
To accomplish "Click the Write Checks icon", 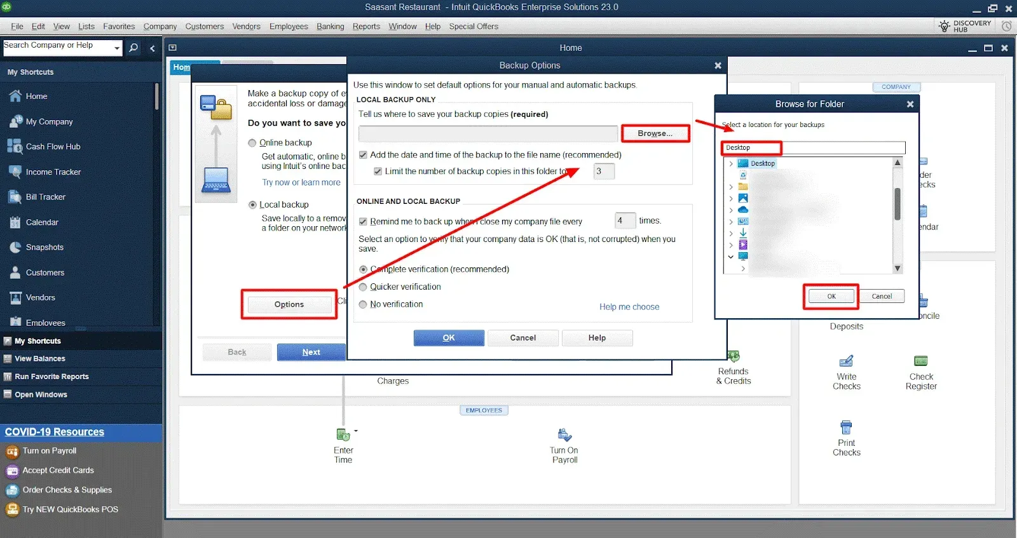I will (846, 361).
